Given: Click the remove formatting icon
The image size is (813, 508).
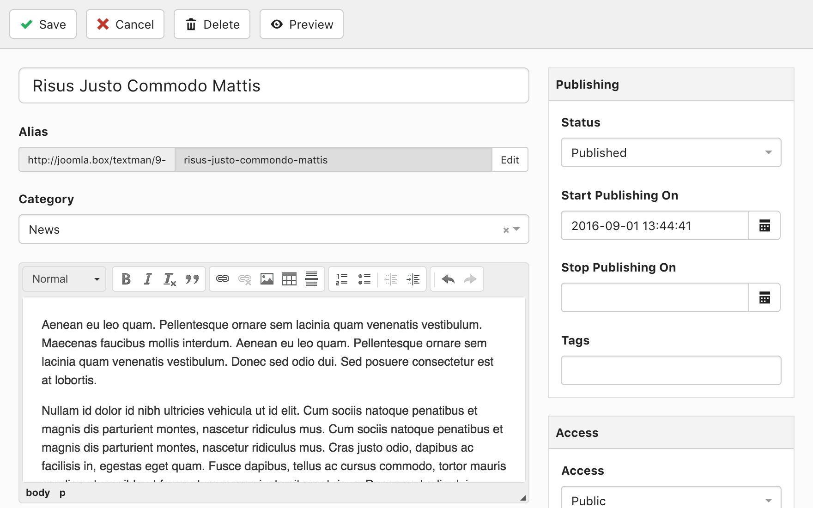Looking at the screenshot, I should click(170, 279).
